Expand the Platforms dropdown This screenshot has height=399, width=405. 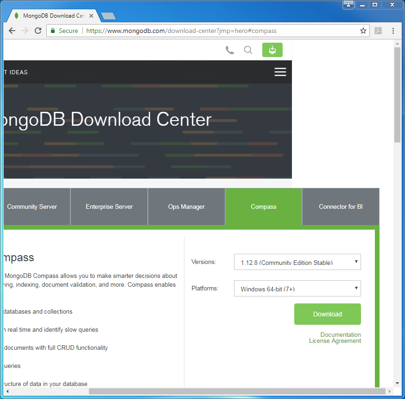click(297, 288)
